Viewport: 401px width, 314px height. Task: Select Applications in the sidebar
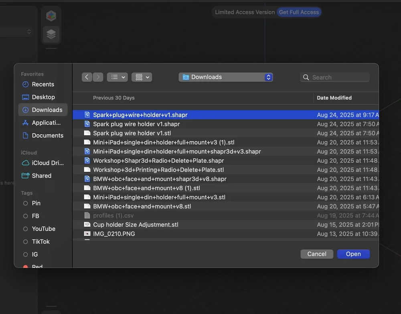click(43, 123)
